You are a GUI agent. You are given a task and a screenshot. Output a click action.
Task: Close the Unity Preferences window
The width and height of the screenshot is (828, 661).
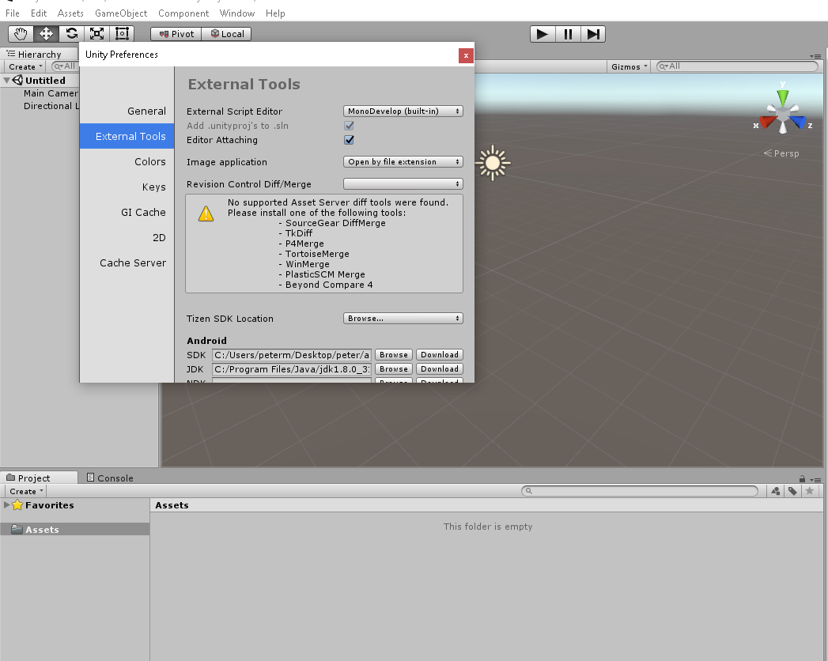coord(466,55)
